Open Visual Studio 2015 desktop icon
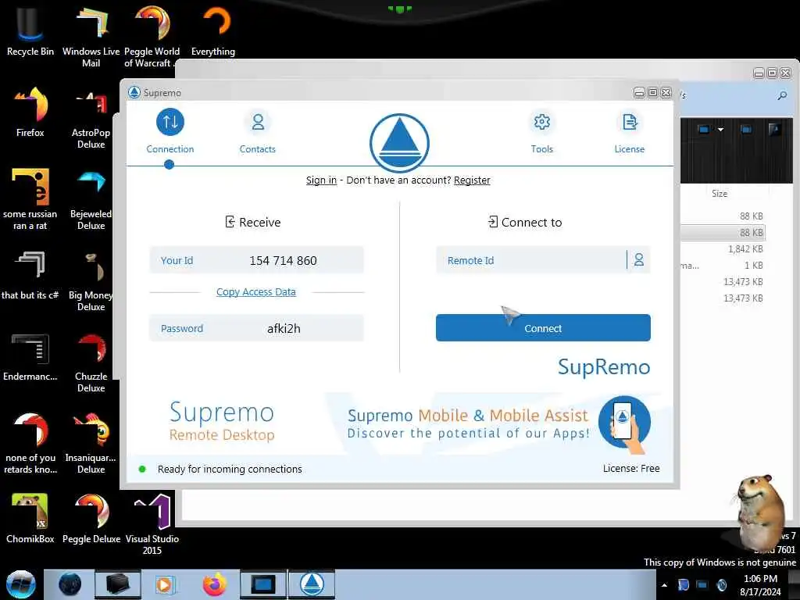This screenshot has width=800, height=600. (152, 524)
